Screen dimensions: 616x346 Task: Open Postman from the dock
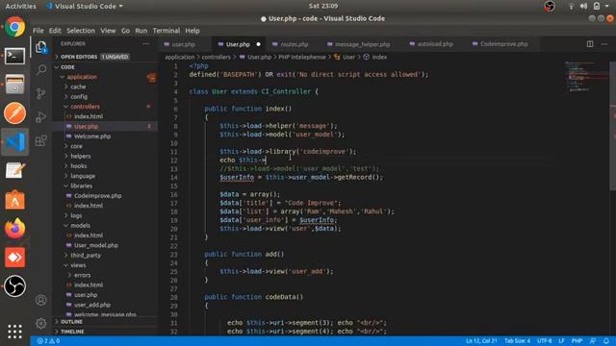(x=15, y=113)
